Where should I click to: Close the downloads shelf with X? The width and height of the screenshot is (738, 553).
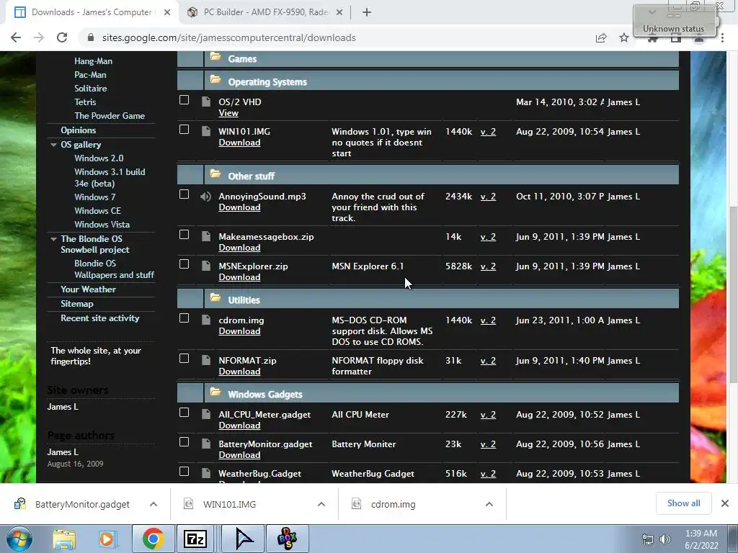725,503
